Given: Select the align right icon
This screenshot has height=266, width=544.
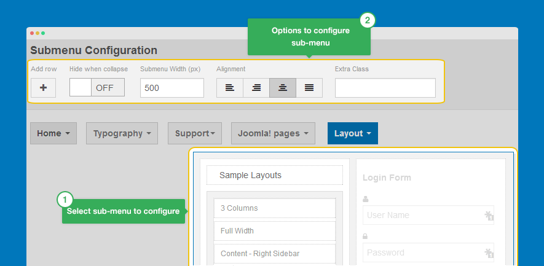Looking at the screenshot, I should [256, 88].
